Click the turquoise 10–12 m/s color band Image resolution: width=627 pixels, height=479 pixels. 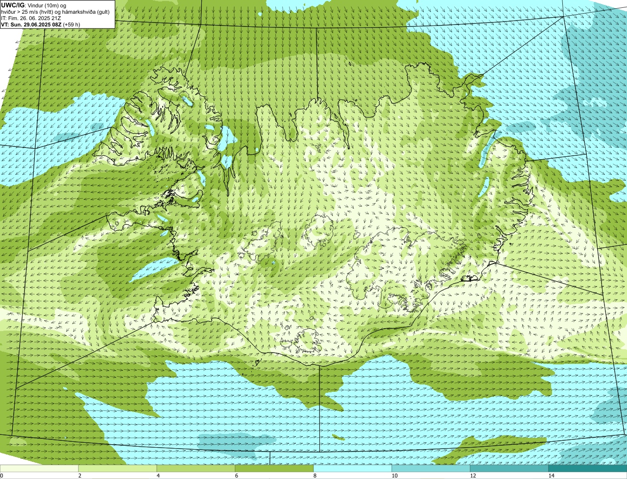pos(431,468)
